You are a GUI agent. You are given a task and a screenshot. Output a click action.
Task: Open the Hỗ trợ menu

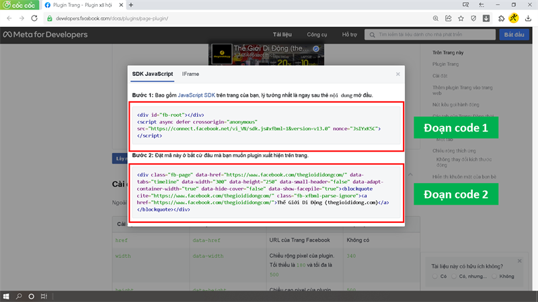coord(349,35)
